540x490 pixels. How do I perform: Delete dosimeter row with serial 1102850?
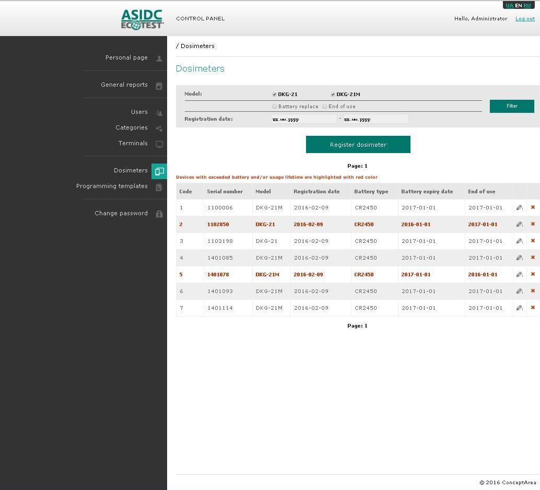pos(533,224)
